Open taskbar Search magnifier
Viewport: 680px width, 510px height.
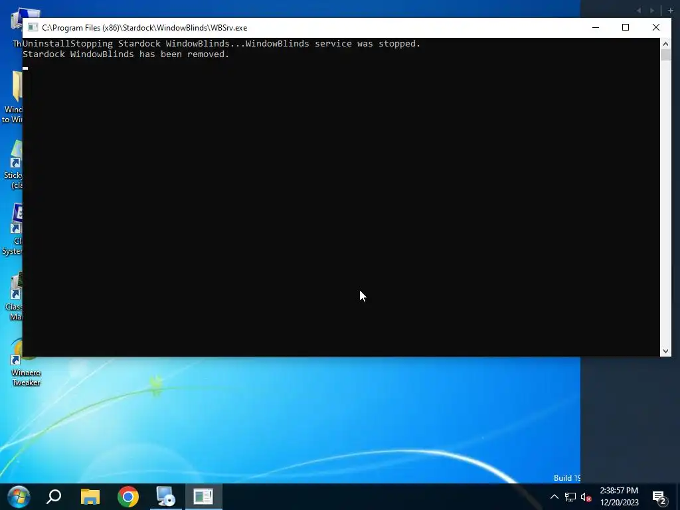click(54, 497)
